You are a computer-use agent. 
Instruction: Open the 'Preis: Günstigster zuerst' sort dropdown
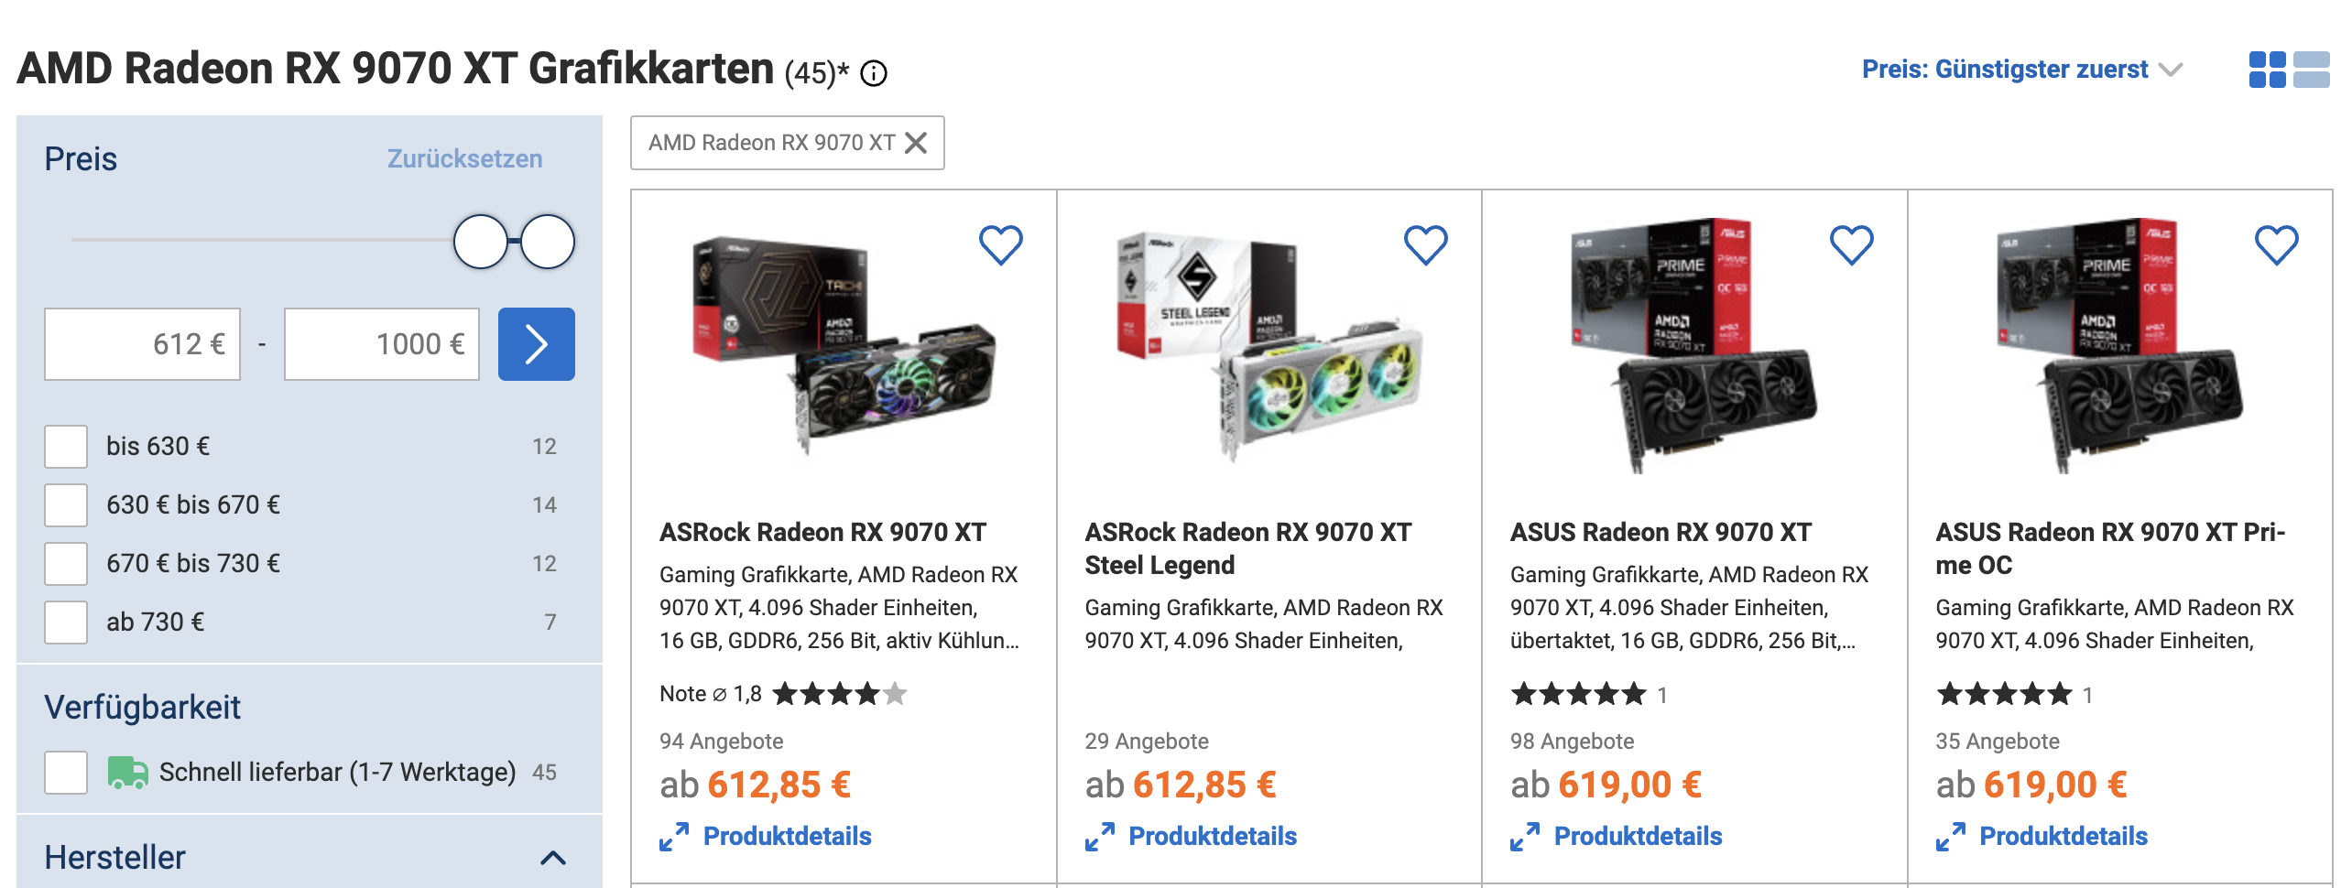2021,70
